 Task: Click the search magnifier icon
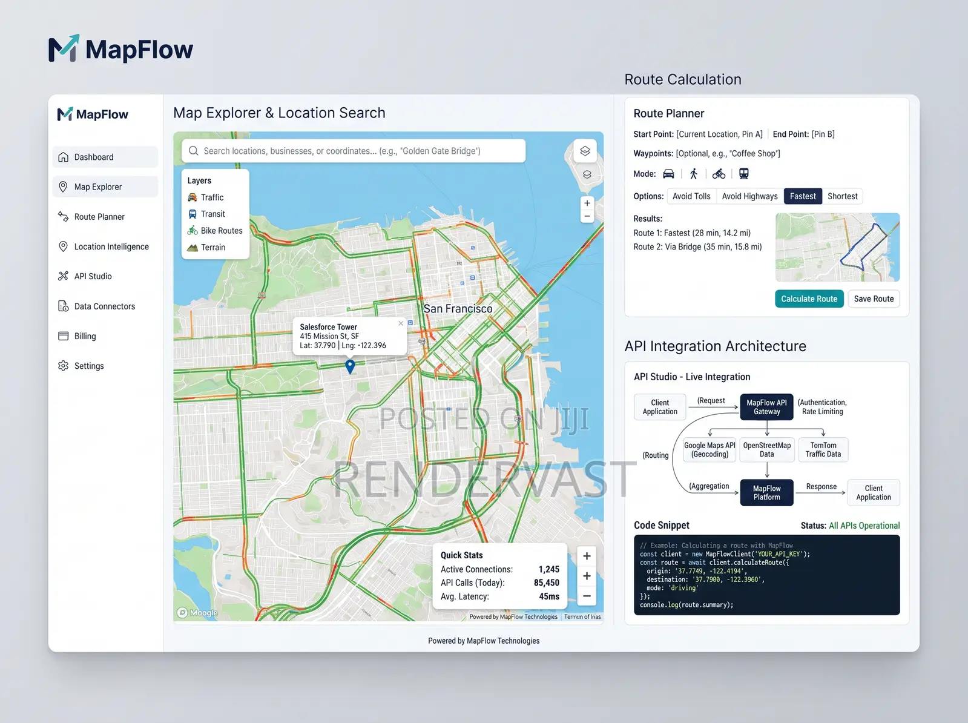coord(194,151)
